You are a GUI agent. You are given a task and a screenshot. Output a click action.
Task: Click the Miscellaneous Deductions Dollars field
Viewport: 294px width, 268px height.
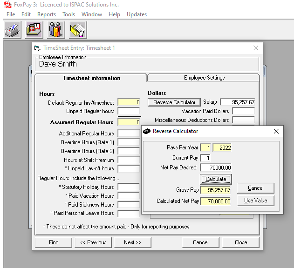coord(244,120)
